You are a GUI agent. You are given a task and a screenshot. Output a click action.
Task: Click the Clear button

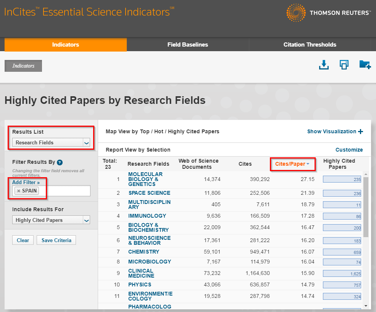pos(23,240)
